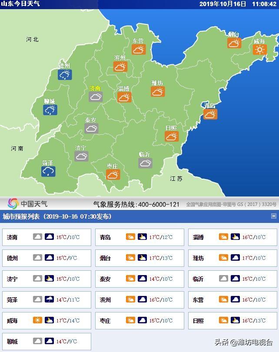Select the 日照 forecast card in list

tap(232, 321)
